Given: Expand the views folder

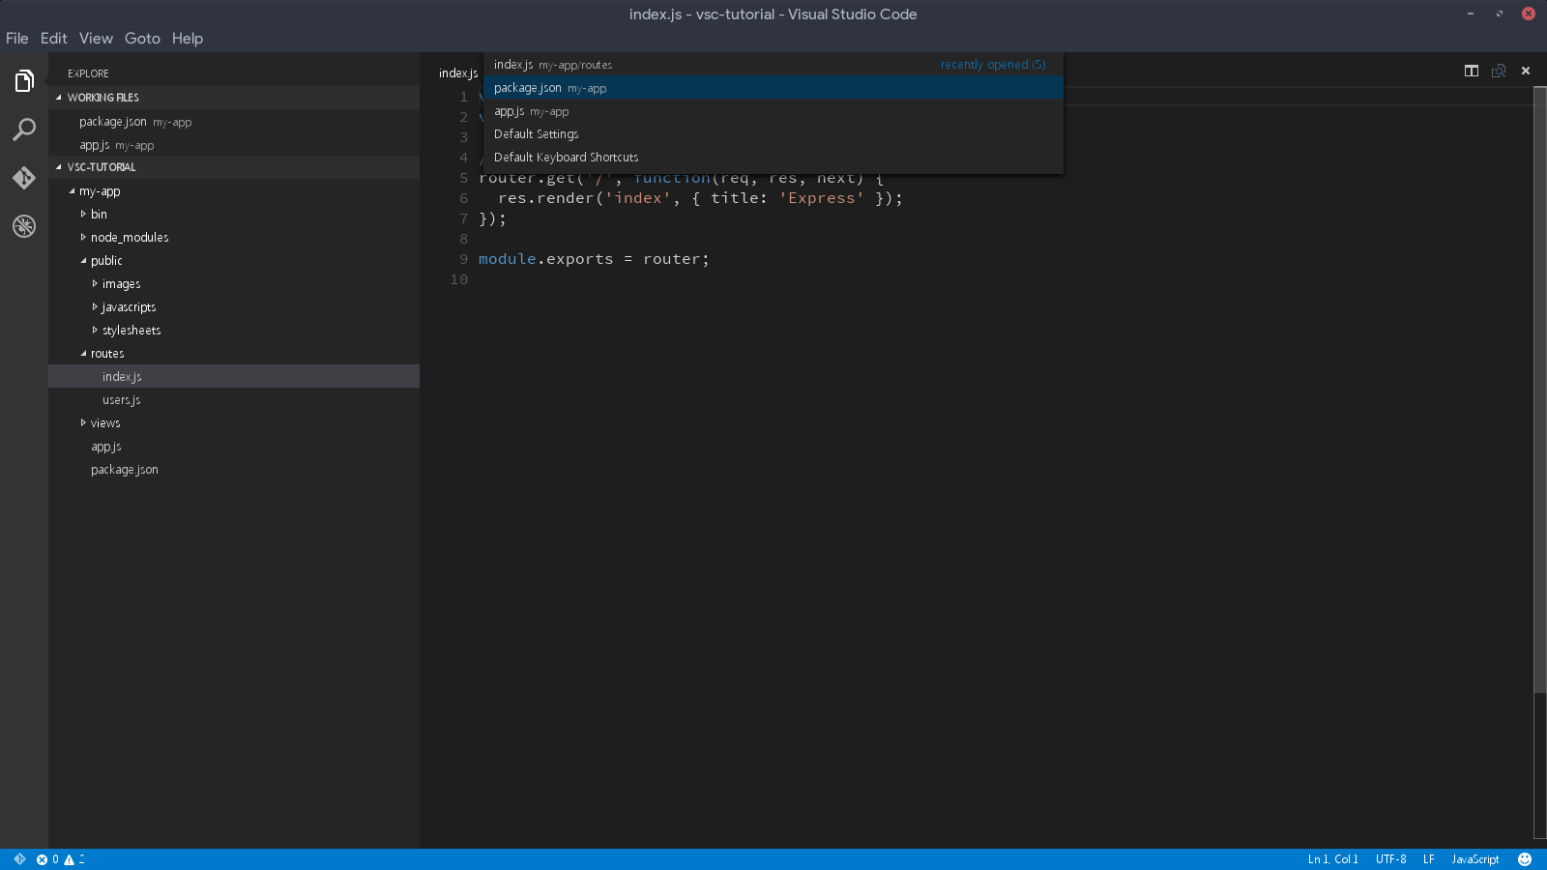Looking at the screenshot, I should (234, 423).
